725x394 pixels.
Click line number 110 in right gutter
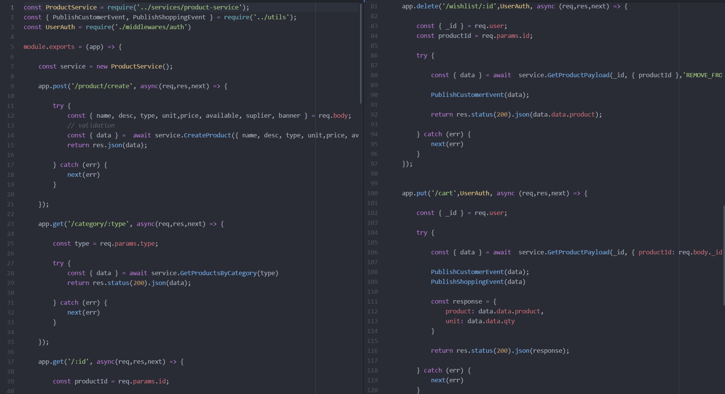click(x=373, y=291)
